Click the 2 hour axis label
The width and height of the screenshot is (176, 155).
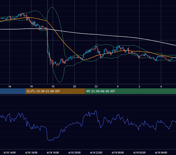pyautogui.click(x=140, y=87)
